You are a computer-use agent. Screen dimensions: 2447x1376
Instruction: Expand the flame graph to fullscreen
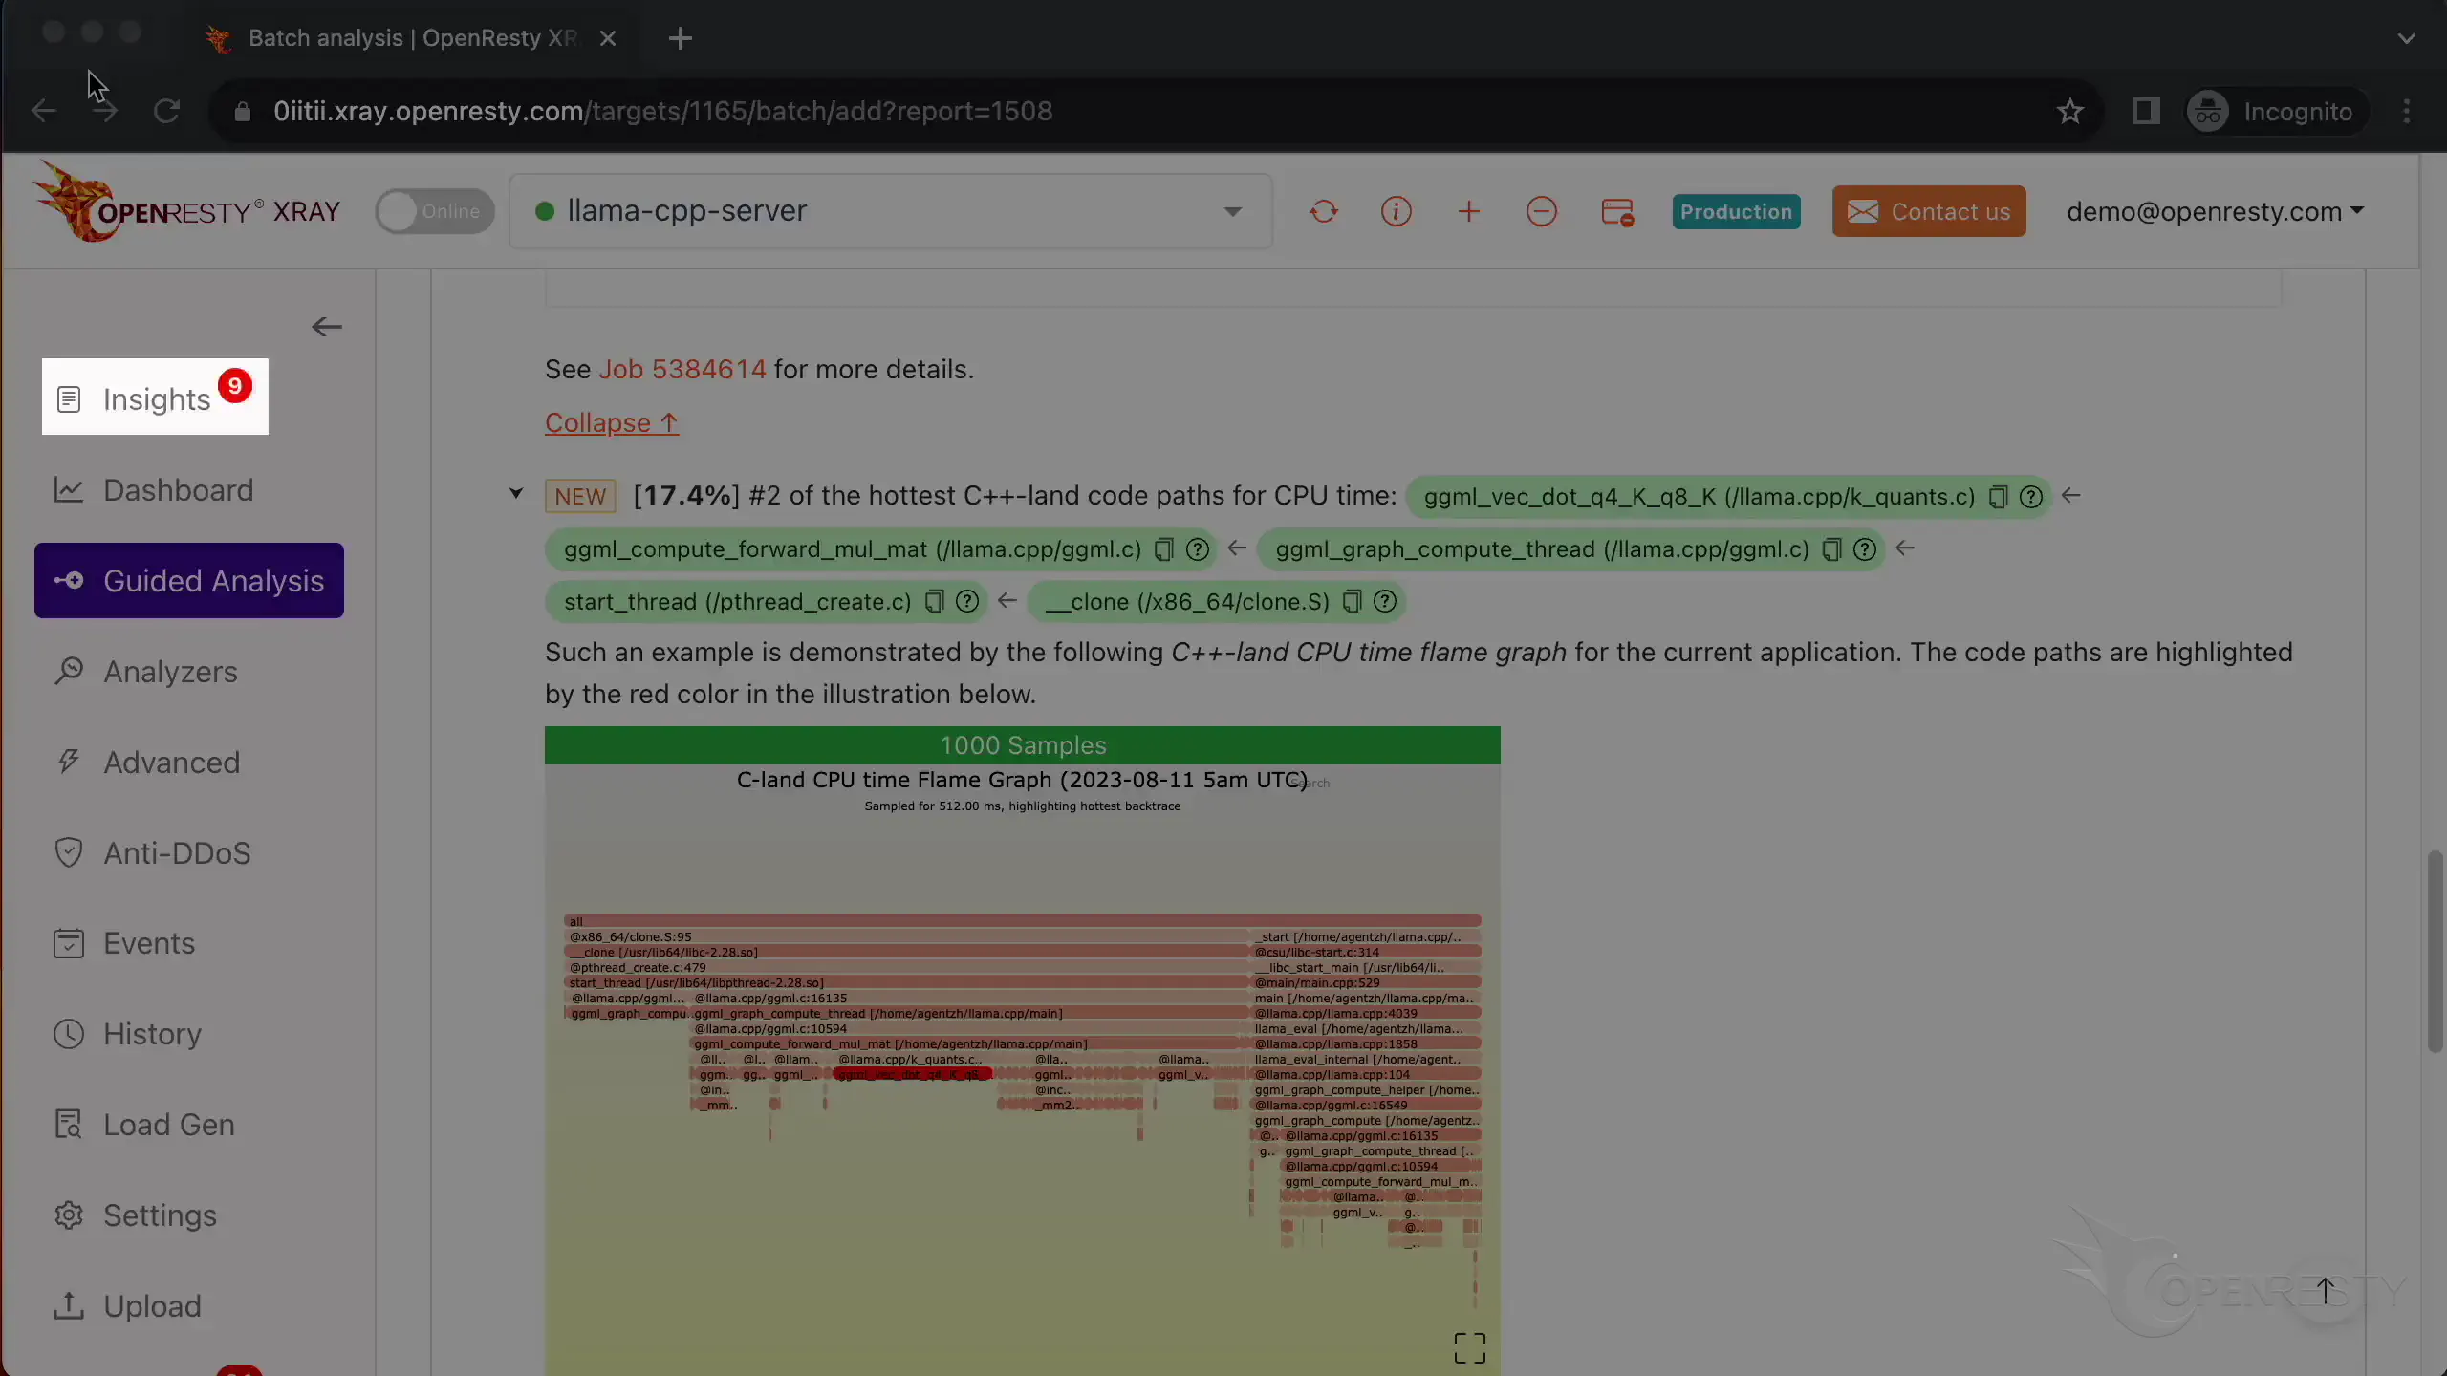[1469, 1348]
